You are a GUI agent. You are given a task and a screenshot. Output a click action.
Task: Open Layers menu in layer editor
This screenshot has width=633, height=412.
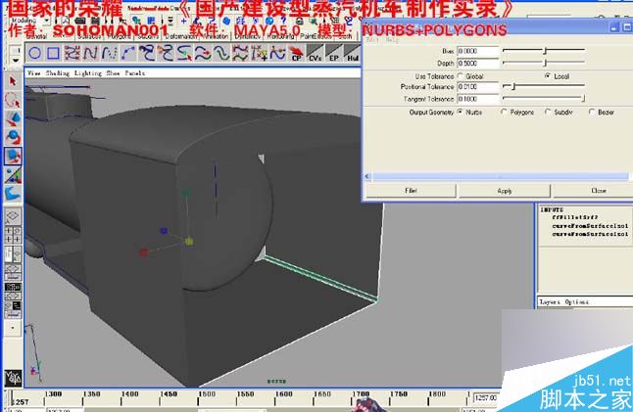(x=550, y=301)
